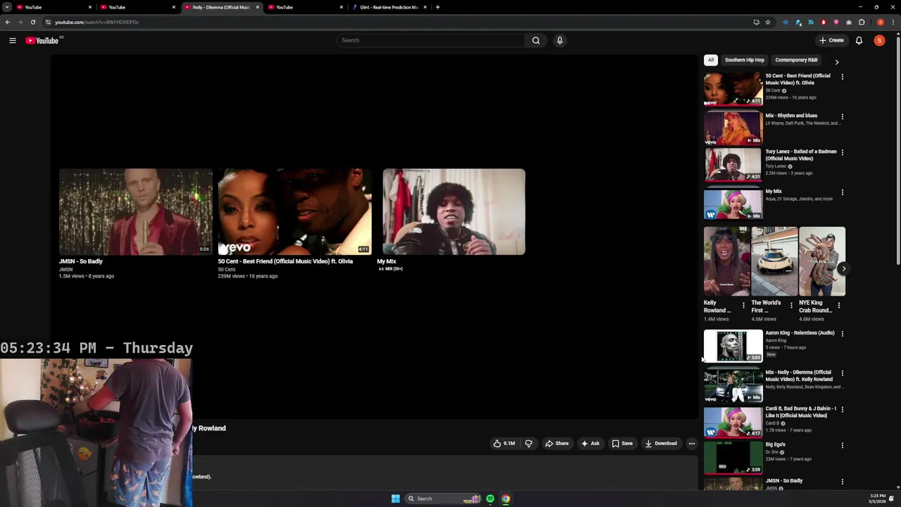Open Aaron King Relentless sidebar thumbnail

pyautogui.click(x=733, y=345)
